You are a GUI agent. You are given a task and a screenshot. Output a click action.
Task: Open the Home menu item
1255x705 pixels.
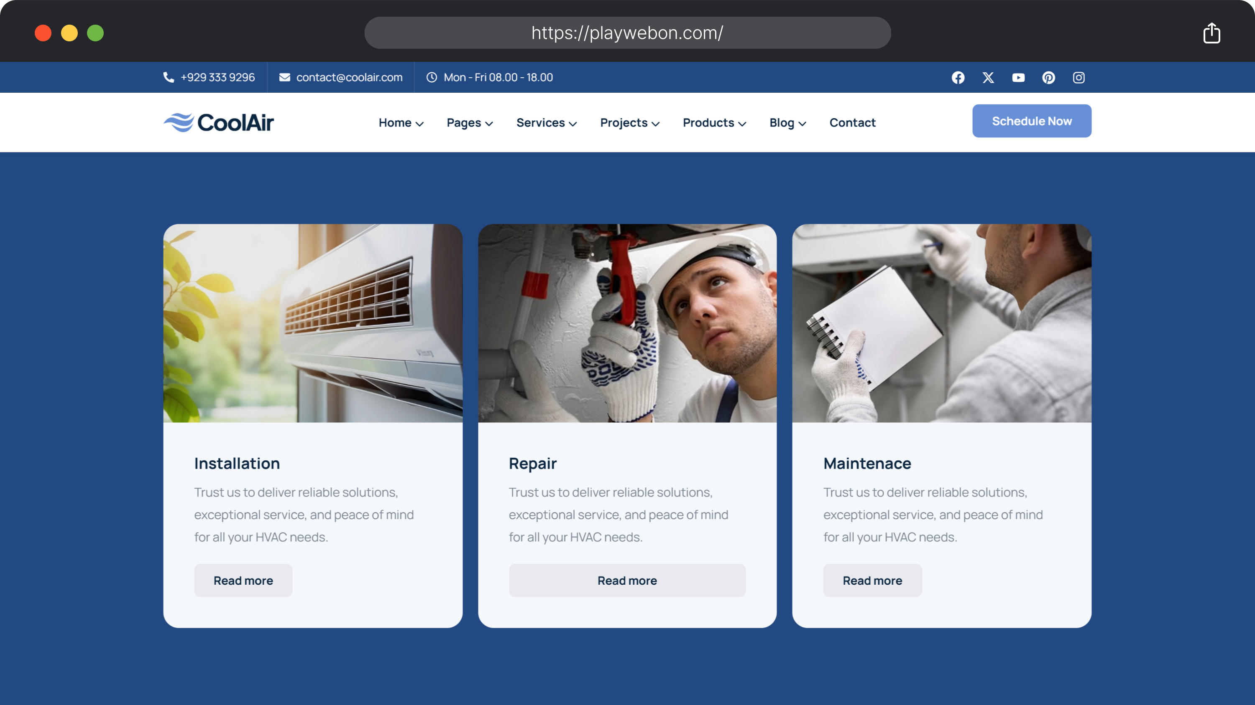(395, 123)
